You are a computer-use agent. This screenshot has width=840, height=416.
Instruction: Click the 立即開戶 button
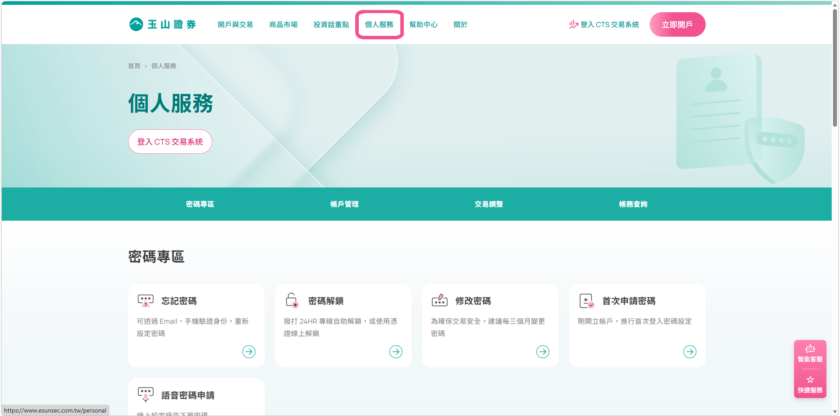[677, 24]
